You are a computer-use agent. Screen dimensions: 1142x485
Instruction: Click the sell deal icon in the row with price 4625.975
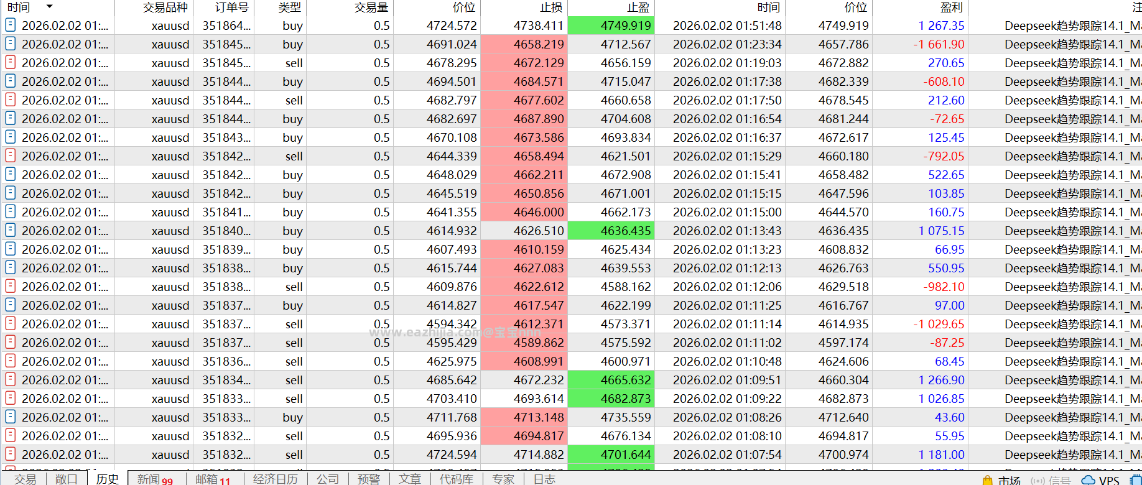click(x=10, y=361)
